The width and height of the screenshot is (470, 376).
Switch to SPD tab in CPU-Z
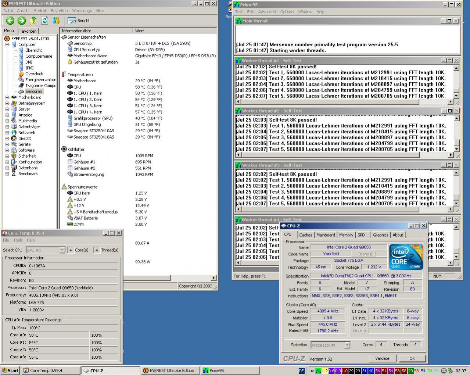361,235
